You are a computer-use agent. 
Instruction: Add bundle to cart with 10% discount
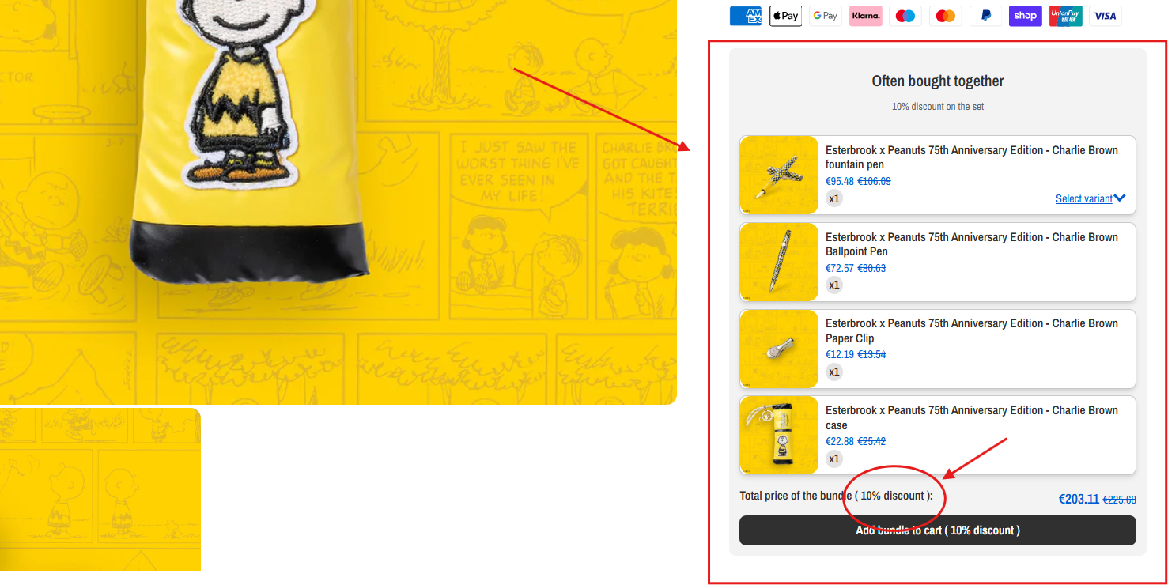pos(937,530)
